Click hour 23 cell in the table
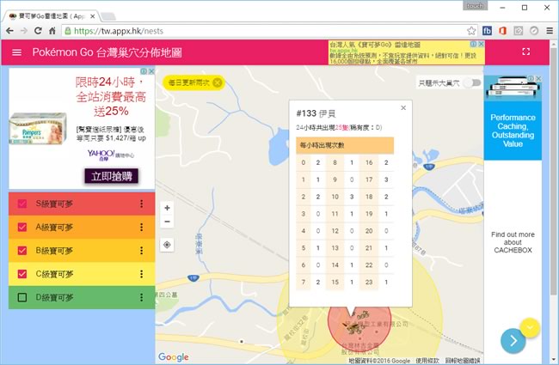 (x=369, y=283)
